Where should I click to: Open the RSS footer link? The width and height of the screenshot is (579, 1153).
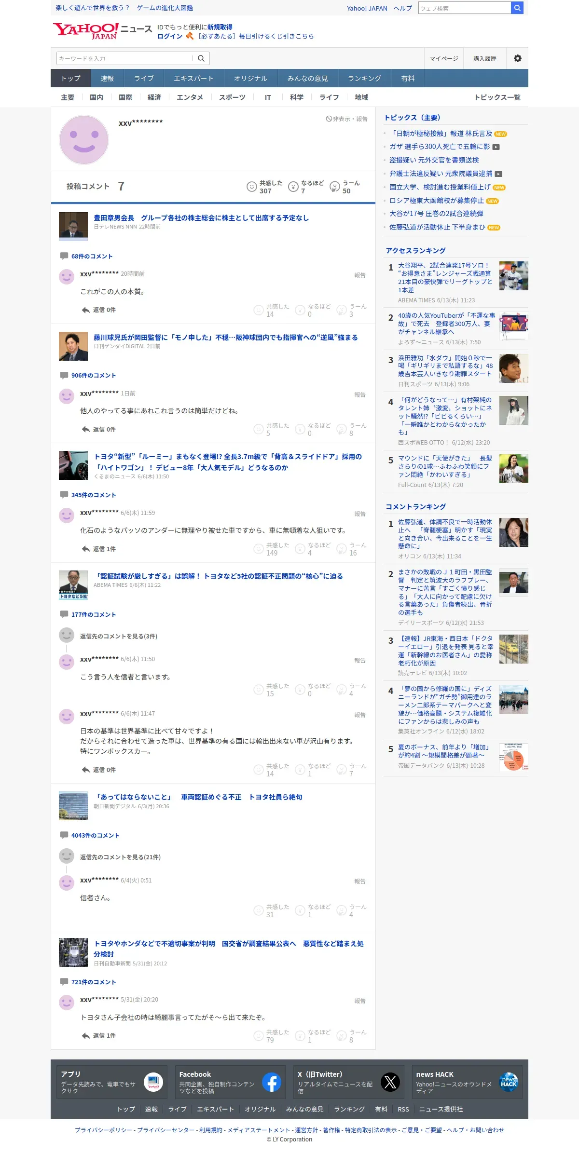tap(403, 1109)
